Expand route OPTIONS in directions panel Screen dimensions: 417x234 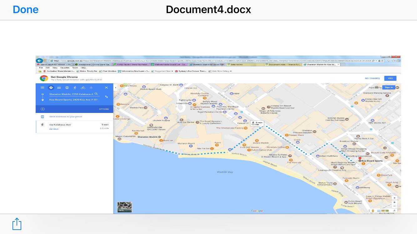[x=104, y=109]
